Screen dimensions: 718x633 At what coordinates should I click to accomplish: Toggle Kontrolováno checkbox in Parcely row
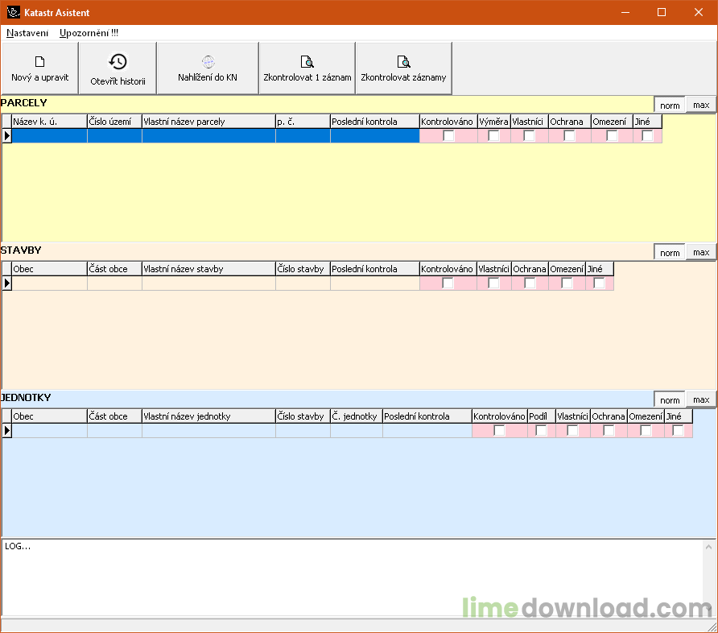tap(448, 136)
